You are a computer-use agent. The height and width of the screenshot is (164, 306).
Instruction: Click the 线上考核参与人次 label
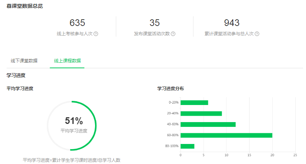(x=75, y=34)
